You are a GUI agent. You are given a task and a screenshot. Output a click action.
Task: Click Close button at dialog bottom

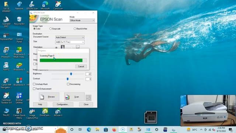[x=86, y=104]
